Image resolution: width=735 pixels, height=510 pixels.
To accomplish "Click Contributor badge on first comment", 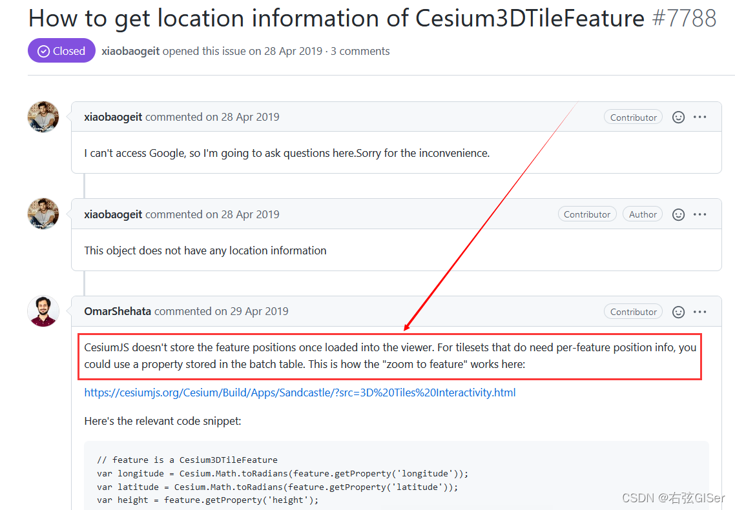I will 634,117.
